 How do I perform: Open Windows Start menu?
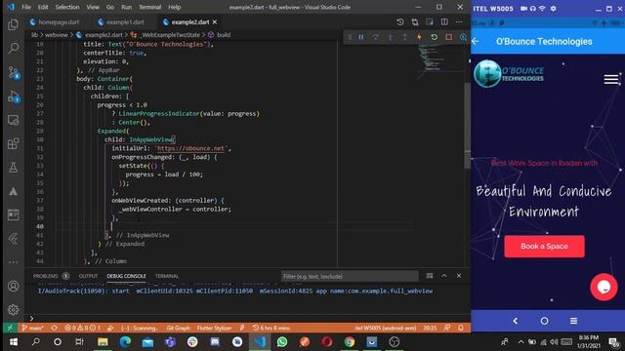point(13,342)
